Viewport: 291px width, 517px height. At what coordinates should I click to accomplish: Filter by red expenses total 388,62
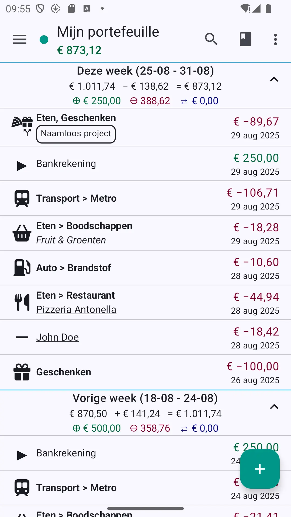click(x=150, y=101)
